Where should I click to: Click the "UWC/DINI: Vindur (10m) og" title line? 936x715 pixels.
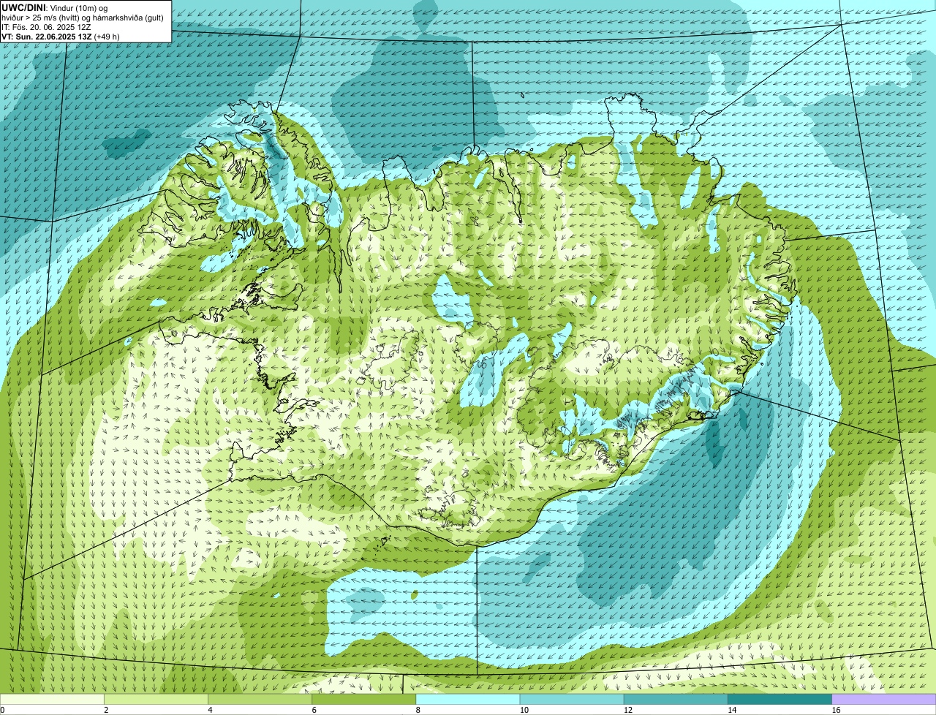click(55, 7)
